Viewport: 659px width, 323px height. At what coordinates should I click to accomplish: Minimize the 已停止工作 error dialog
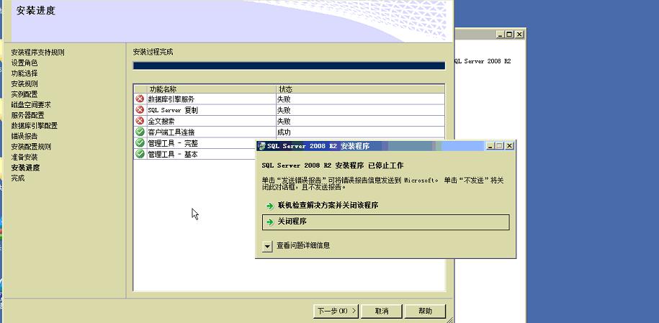[x=490, y=146]
